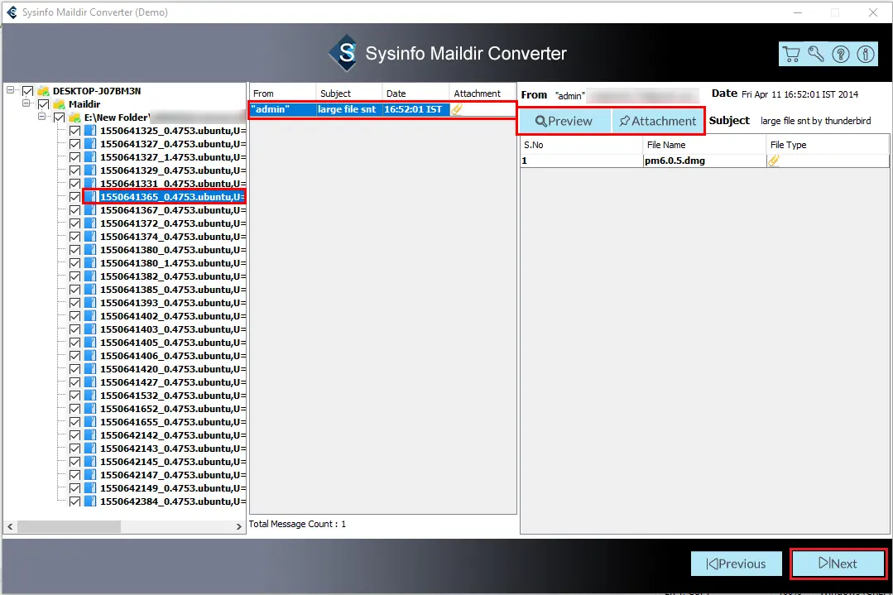This screenshot has height=595, width=893.
Task: Uncheck the 1550641406_0.4753.ubuntu checkbox
Action: tap(74, 356)
